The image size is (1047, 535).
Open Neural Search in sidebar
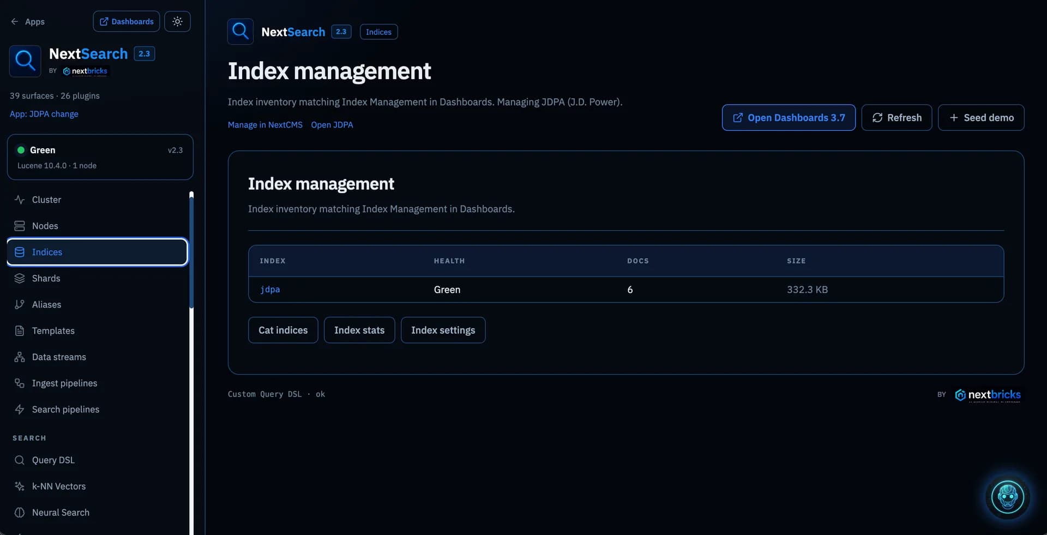coord(98,512)
